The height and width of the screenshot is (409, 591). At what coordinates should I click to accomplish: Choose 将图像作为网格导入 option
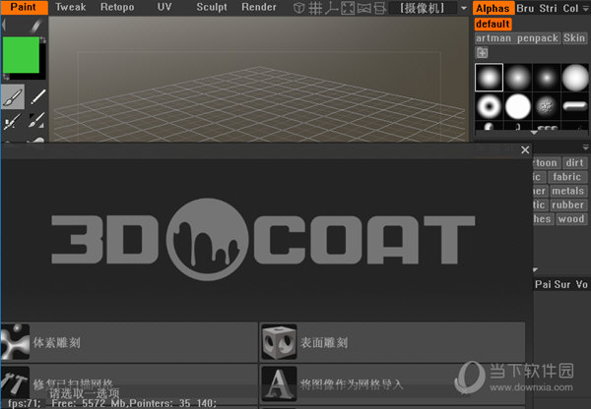(392, 384)
